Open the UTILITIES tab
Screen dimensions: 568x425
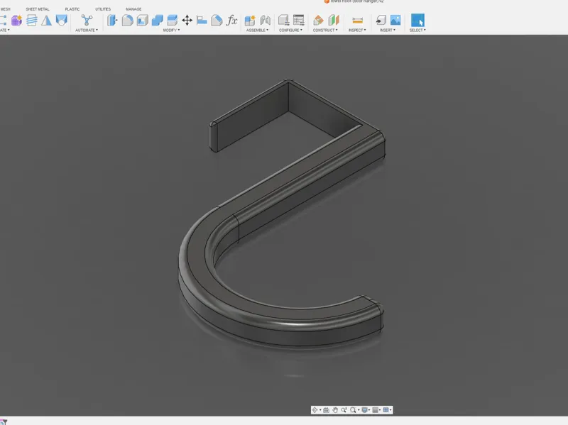[103, 9]
